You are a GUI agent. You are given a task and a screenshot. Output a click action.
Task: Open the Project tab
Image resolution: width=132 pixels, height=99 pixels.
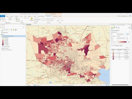[x=2, y=16]
